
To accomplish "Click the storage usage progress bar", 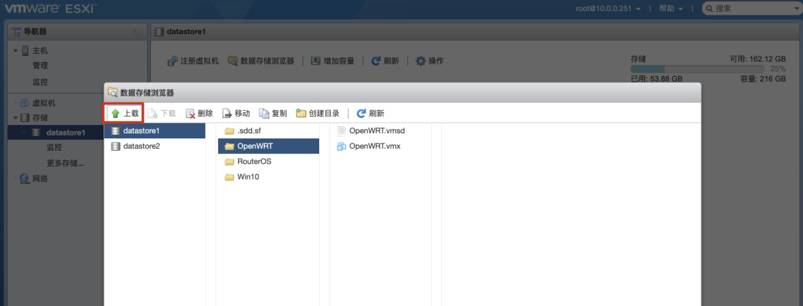I will [697, 69].
